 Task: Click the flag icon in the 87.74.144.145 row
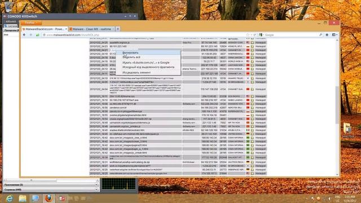click(x=248, y=43)
